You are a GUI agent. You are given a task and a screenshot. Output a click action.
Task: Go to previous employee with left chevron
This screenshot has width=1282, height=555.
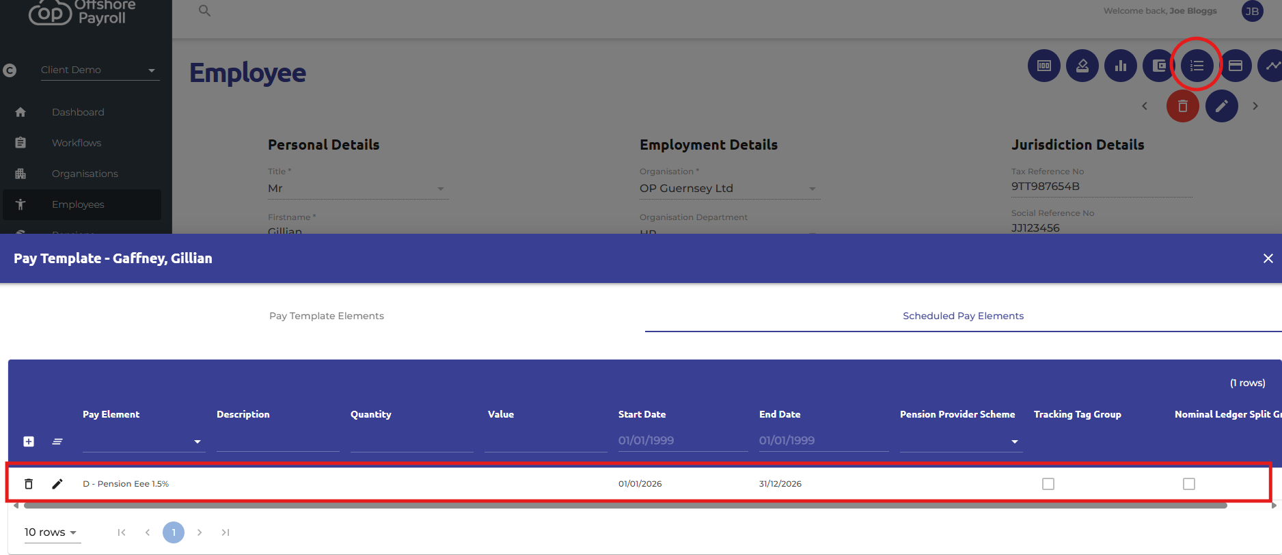tap(1145, 106)
